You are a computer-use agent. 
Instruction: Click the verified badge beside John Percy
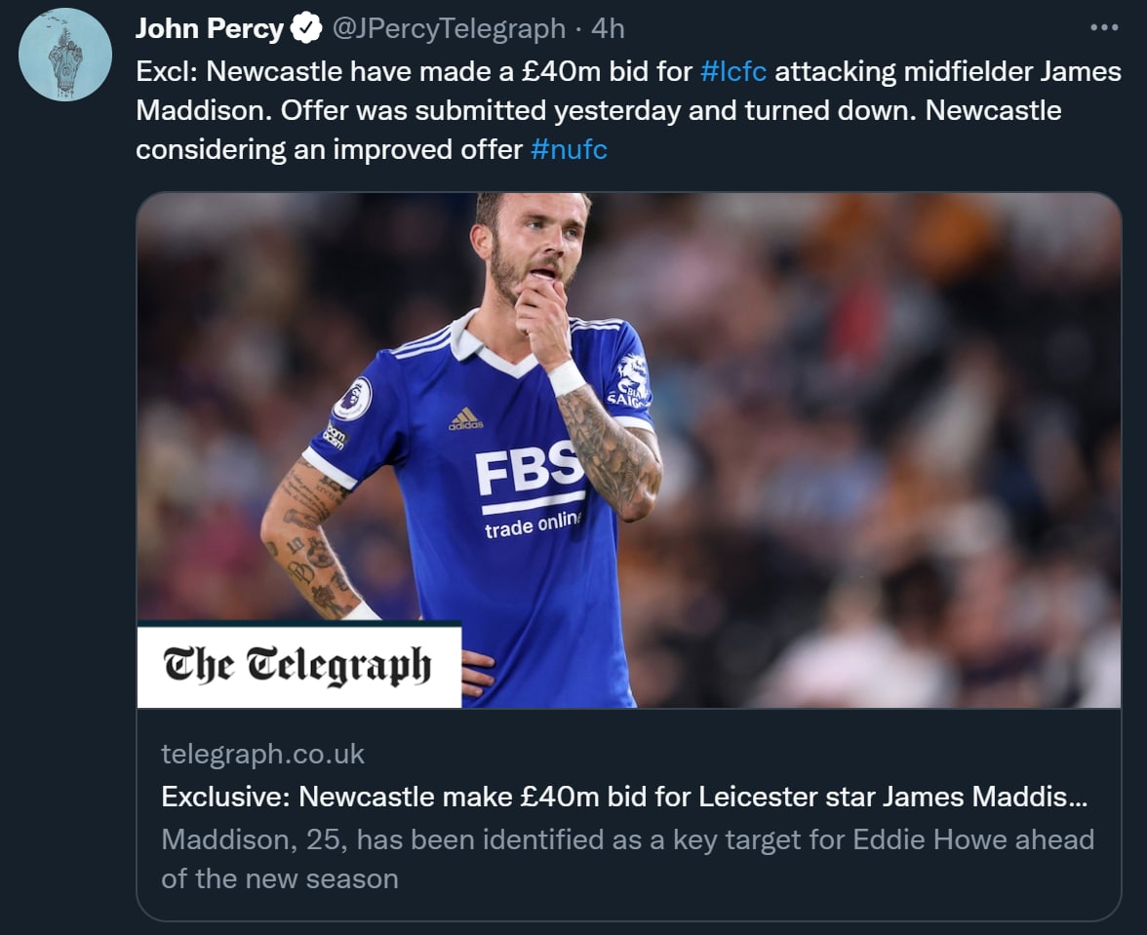pyautogui.click(x=306, y=30)
